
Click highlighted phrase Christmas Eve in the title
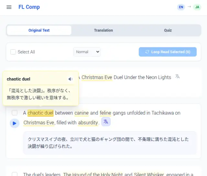(97, 77)
